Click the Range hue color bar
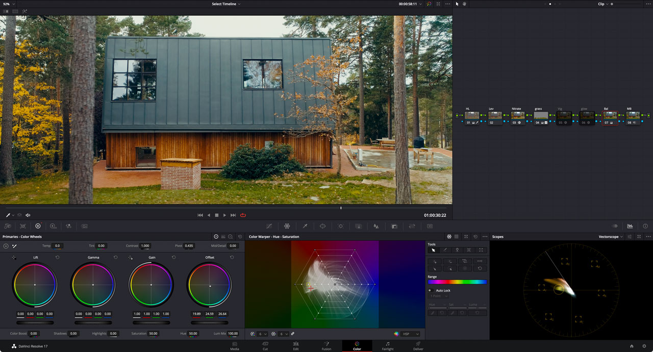 [x=457, y=282]
